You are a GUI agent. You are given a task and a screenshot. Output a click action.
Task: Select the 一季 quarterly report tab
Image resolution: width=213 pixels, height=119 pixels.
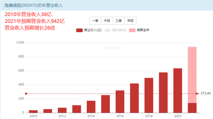pos(95,21)
